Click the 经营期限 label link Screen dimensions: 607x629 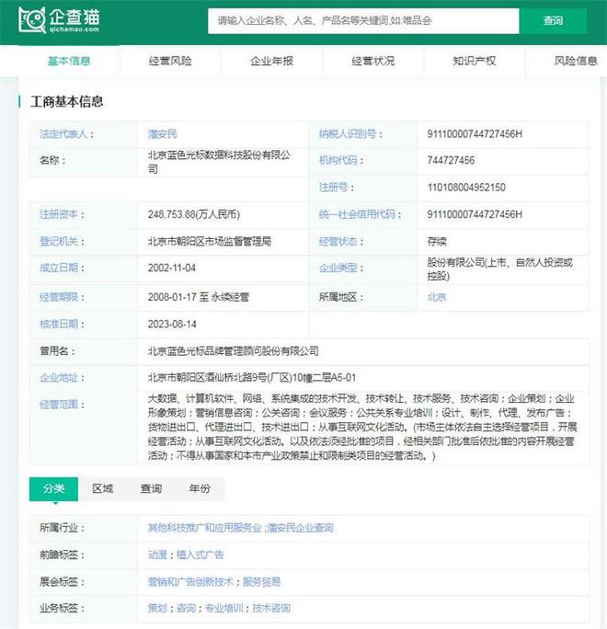point(59,297)
